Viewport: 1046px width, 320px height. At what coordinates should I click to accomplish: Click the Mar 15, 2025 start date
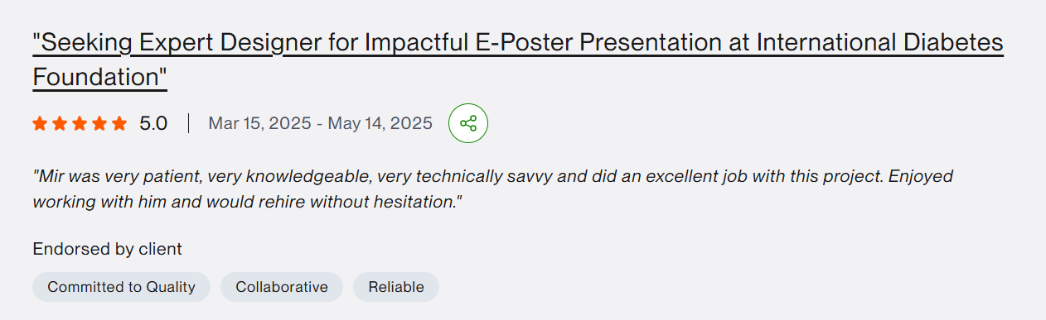click(258, 124)
